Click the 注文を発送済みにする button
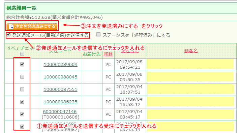The height and width of the screenshot is (133, 237). click(x=32, y=27)
